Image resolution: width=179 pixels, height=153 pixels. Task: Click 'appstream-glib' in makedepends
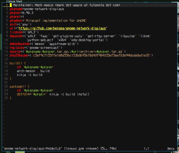tap(62, 44)
